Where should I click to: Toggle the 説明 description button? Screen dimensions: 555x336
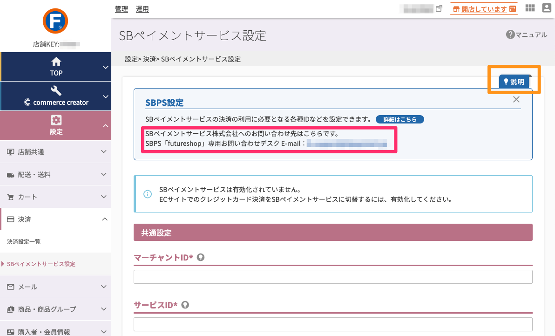(x=514, y=82)
